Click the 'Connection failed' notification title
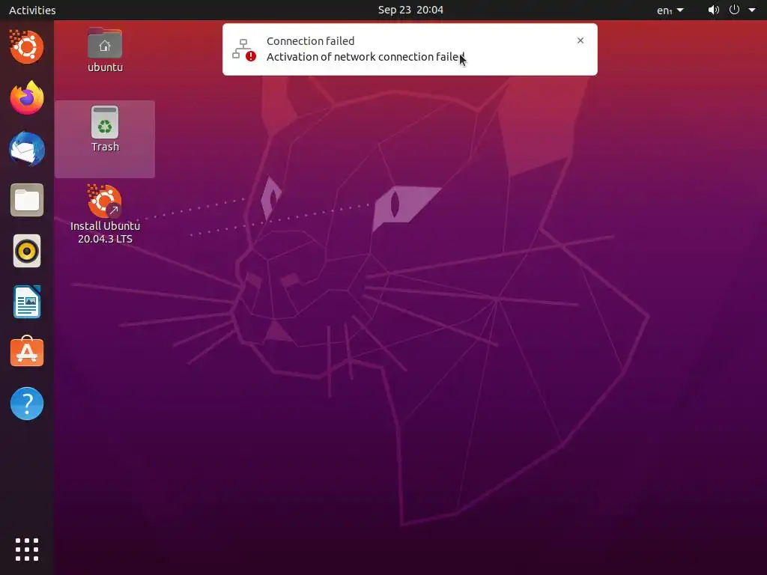 (310, 41)
